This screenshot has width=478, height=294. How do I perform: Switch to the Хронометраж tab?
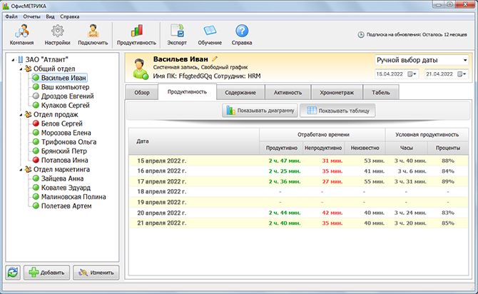[x=340, y=92]
